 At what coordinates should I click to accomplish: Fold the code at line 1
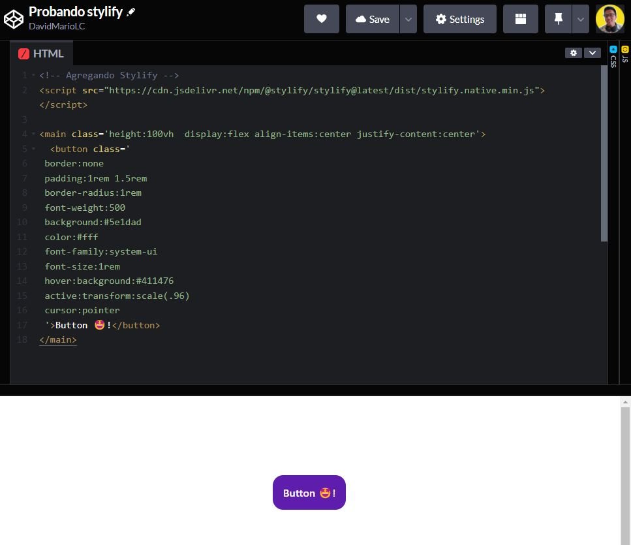point(33,75)
